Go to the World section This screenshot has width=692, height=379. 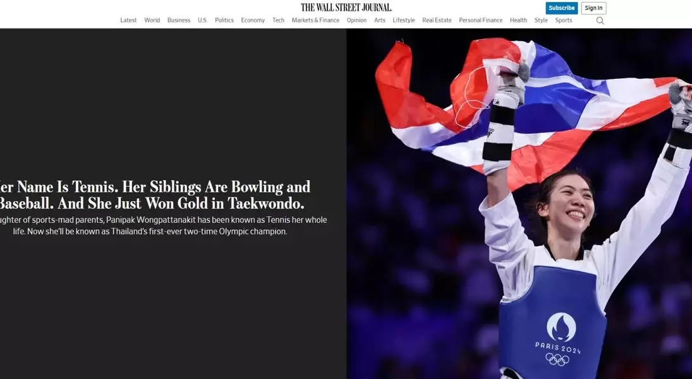[152, 20]
